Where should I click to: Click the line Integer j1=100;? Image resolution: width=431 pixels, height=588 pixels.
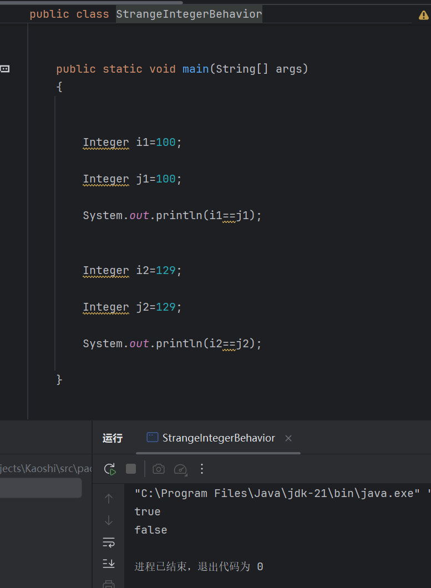tap(132, 179)
